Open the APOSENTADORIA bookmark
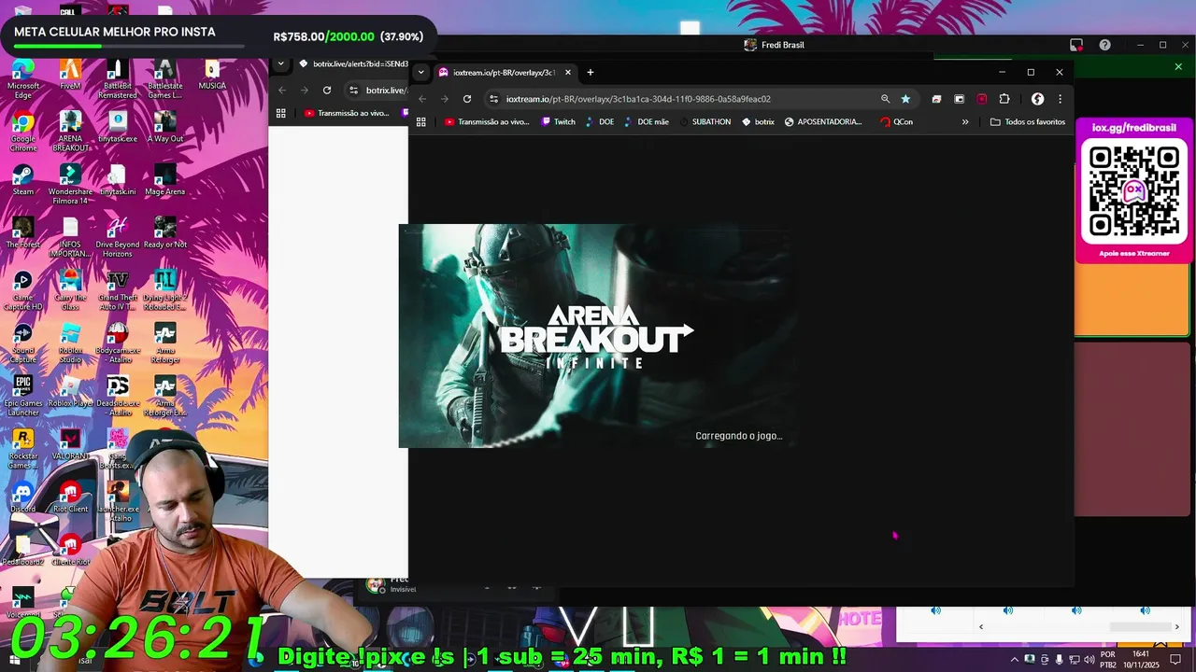 (823, 122)
